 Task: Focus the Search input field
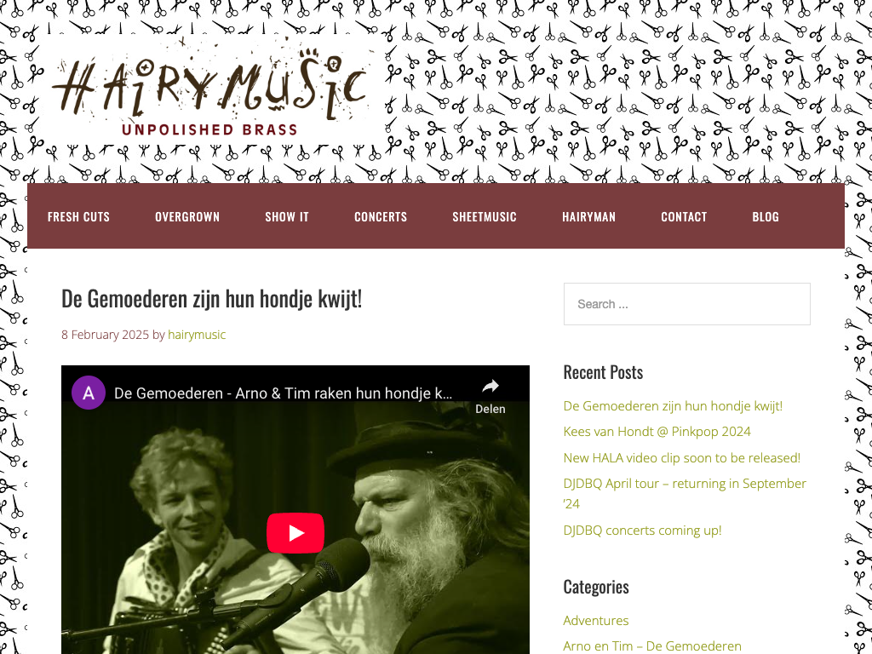pyautogui.click(x=687, y=304)
